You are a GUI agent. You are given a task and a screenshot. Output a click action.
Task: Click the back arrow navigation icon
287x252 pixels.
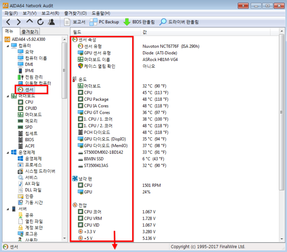pyautogui.click(x=8, y=22)
